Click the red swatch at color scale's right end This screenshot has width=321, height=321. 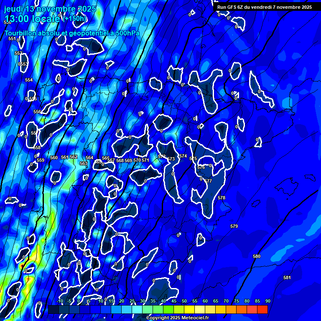[262, 309]
